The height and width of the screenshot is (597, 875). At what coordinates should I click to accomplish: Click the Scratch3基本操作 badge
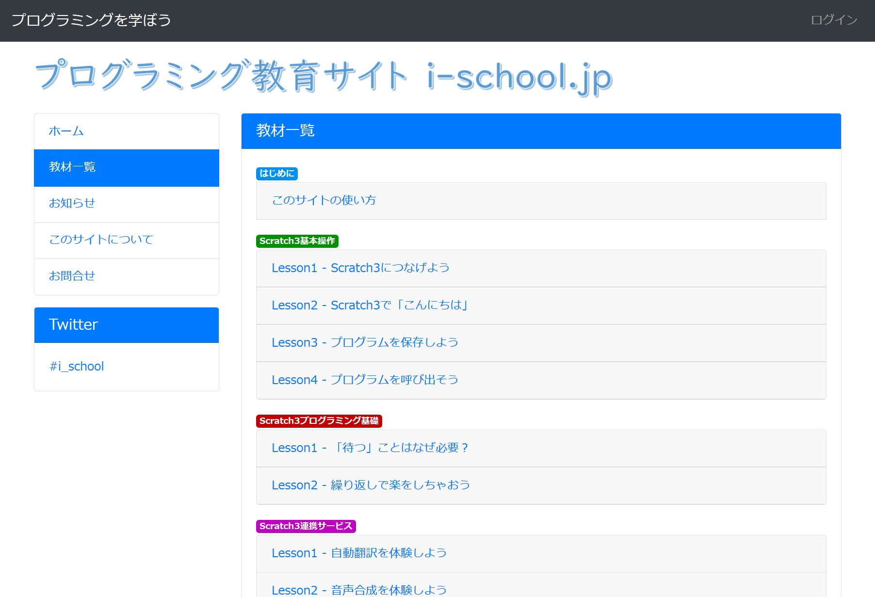(297, 241)
